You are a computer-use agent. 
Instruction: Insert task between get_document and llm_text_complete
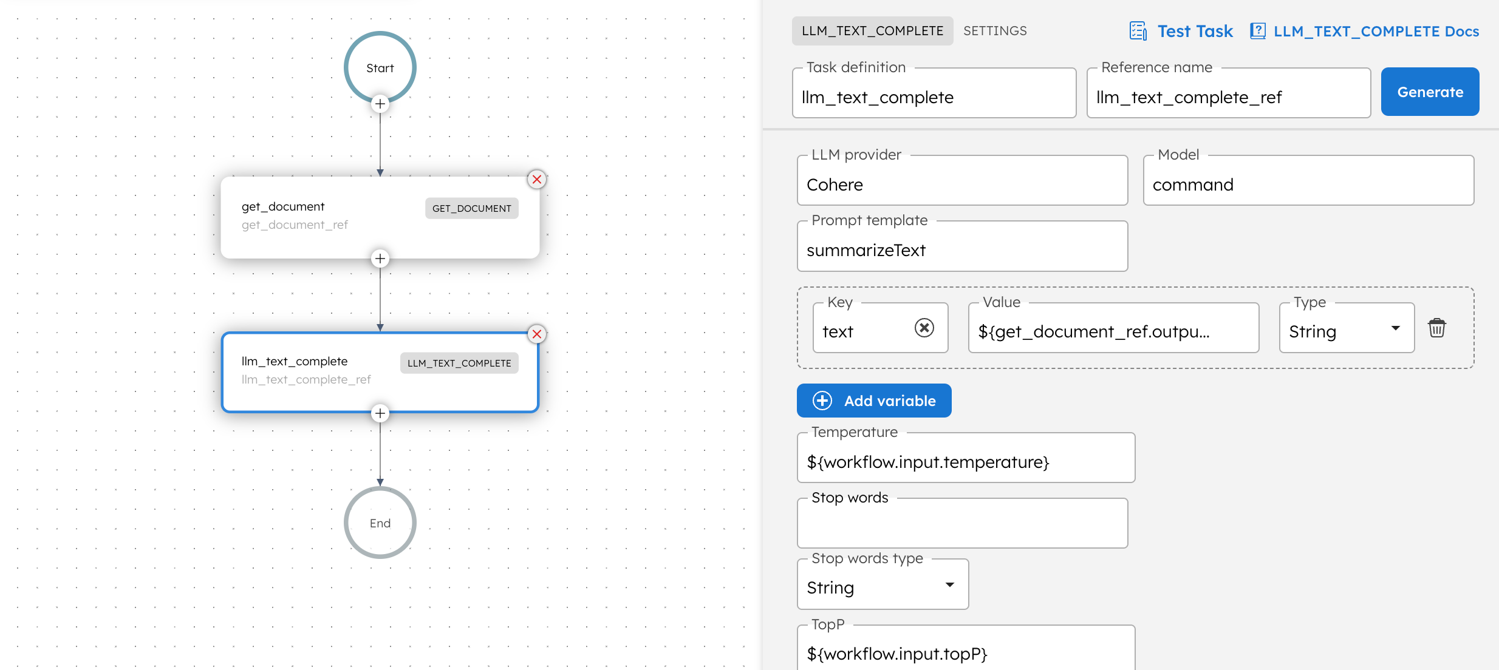pos(380,258)
